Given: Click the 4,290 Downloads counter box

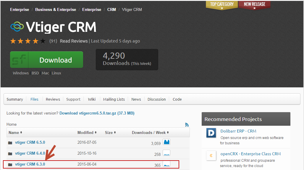Looking at the screenshot, I should tap(127, 60).
